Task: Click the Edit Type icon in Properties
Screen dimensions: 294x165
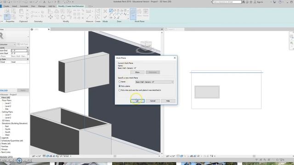Action: [18, 44]
